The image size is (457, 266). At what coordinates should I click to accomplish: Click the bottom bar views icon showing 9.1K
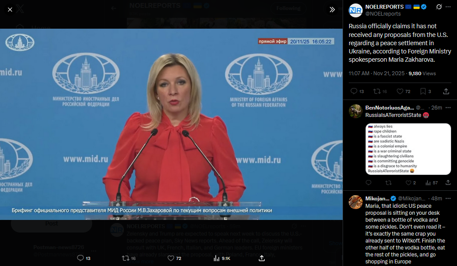222,258
